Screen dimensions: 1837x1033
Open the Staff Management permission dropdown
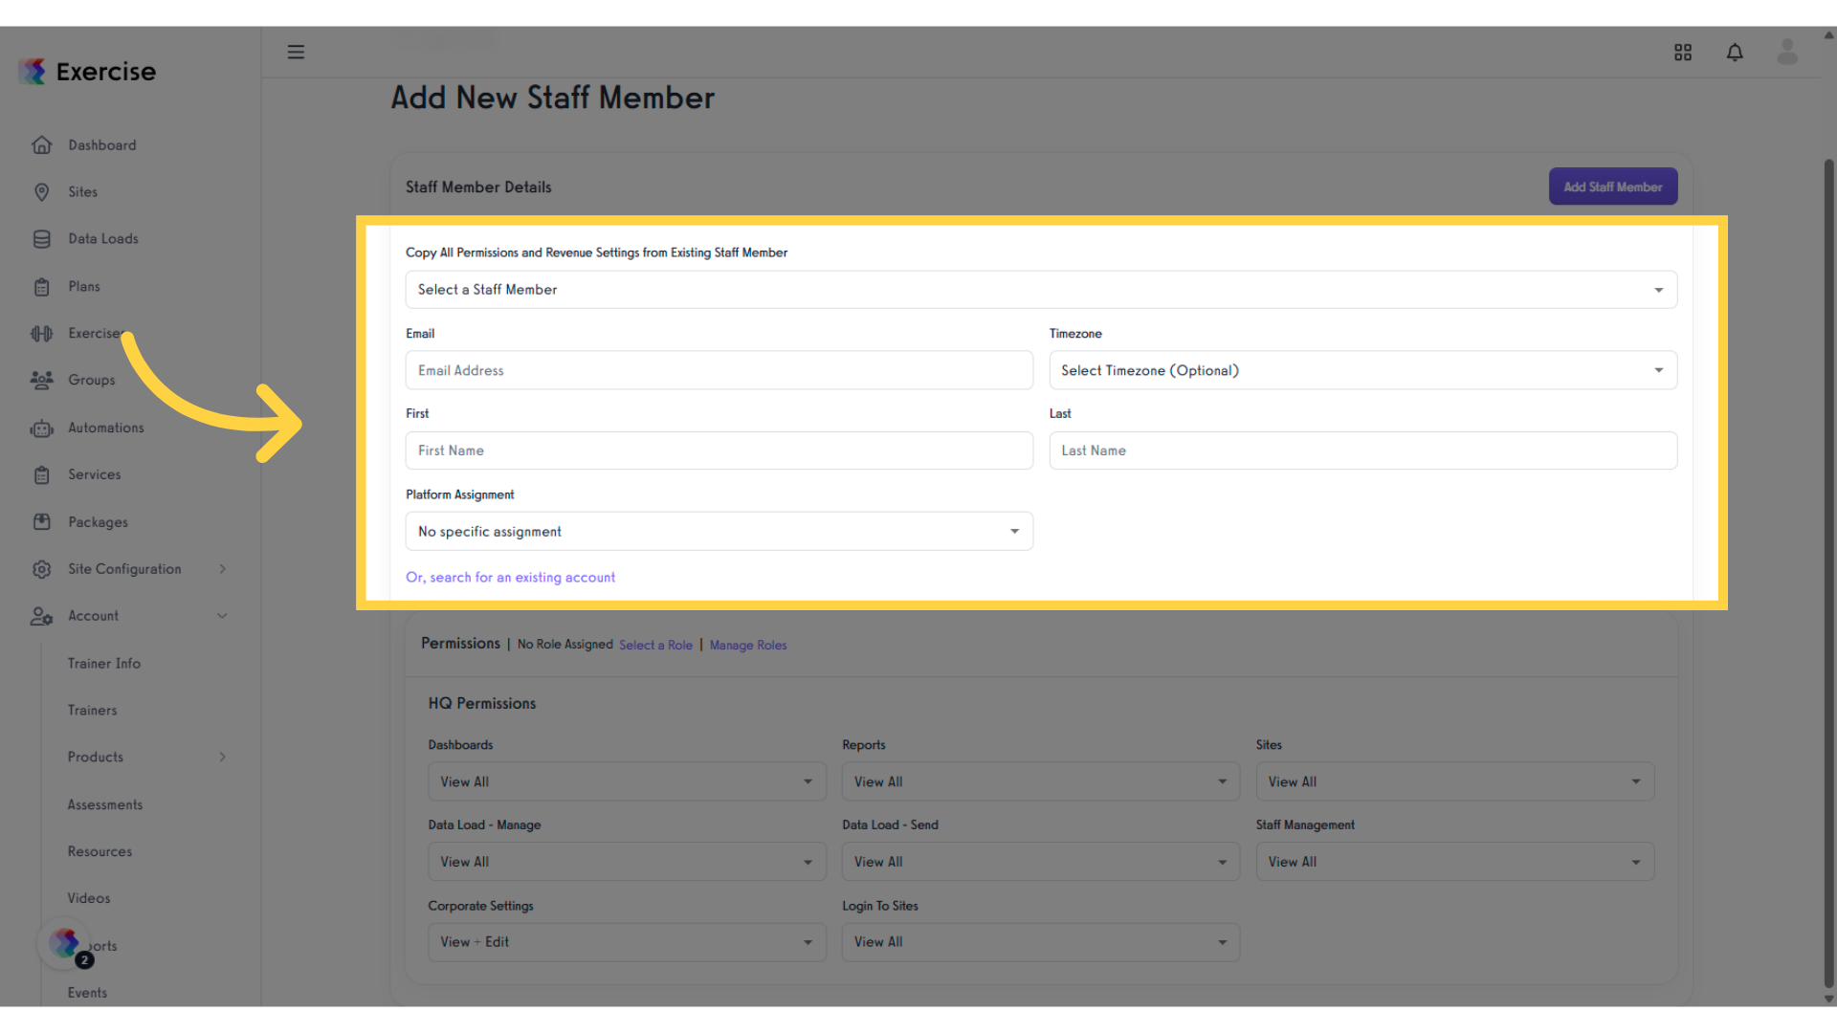pos(1454,862)
